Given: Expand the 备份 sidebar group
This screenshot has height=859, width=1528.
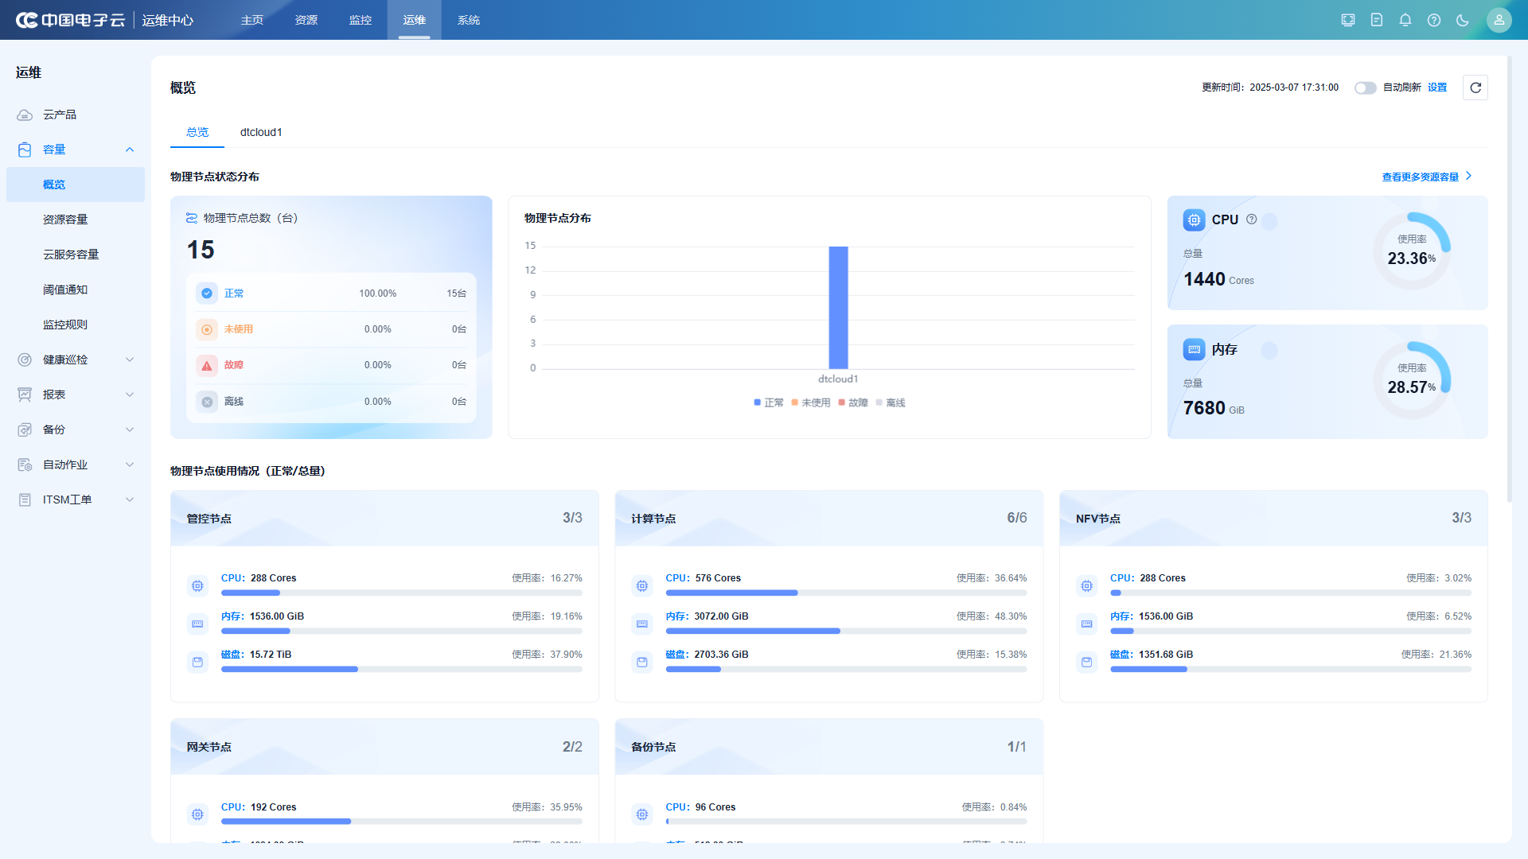Looking at the screenshot, I should point(130,429).
